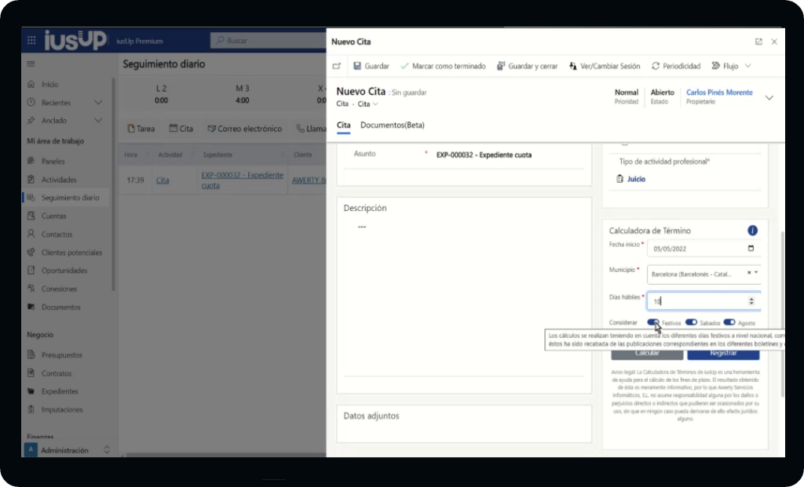This screenshot has width=804, height=487.
Task: Click the blue info icon in Calculadora de Término
Action: pyautogui.click(x=752, y=231)
